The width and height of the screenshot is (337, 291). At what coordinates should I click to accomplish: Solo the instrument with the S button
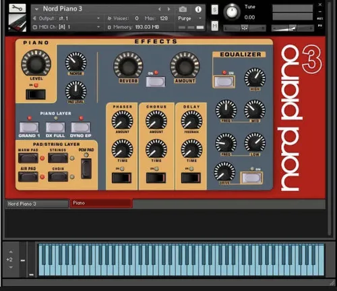pyautogui.click(x=215, y=9)
